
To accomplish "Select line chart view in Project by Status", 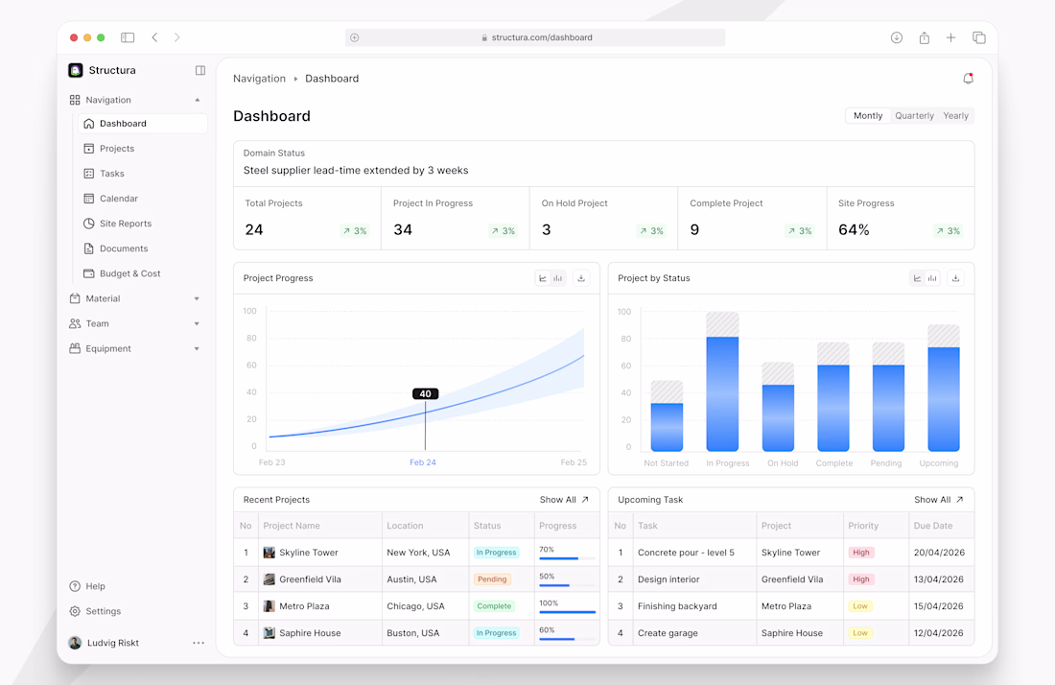I will [x=917, y=278].
